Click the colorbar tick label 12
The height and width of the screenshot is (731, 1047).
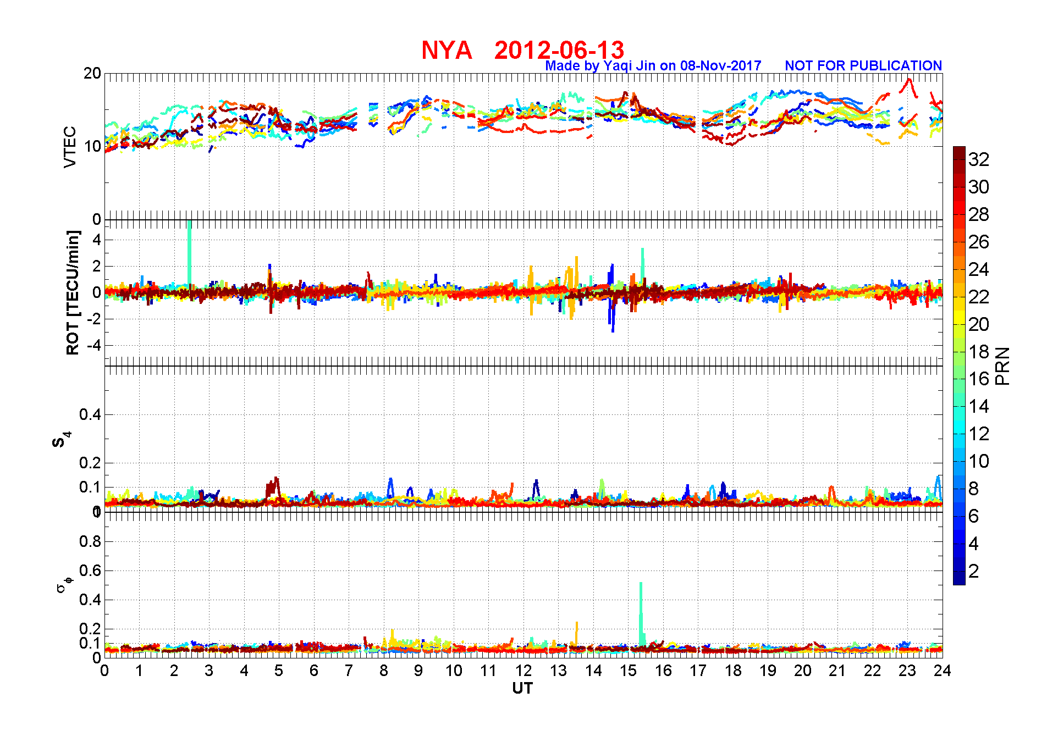click(x=979, y=434)
